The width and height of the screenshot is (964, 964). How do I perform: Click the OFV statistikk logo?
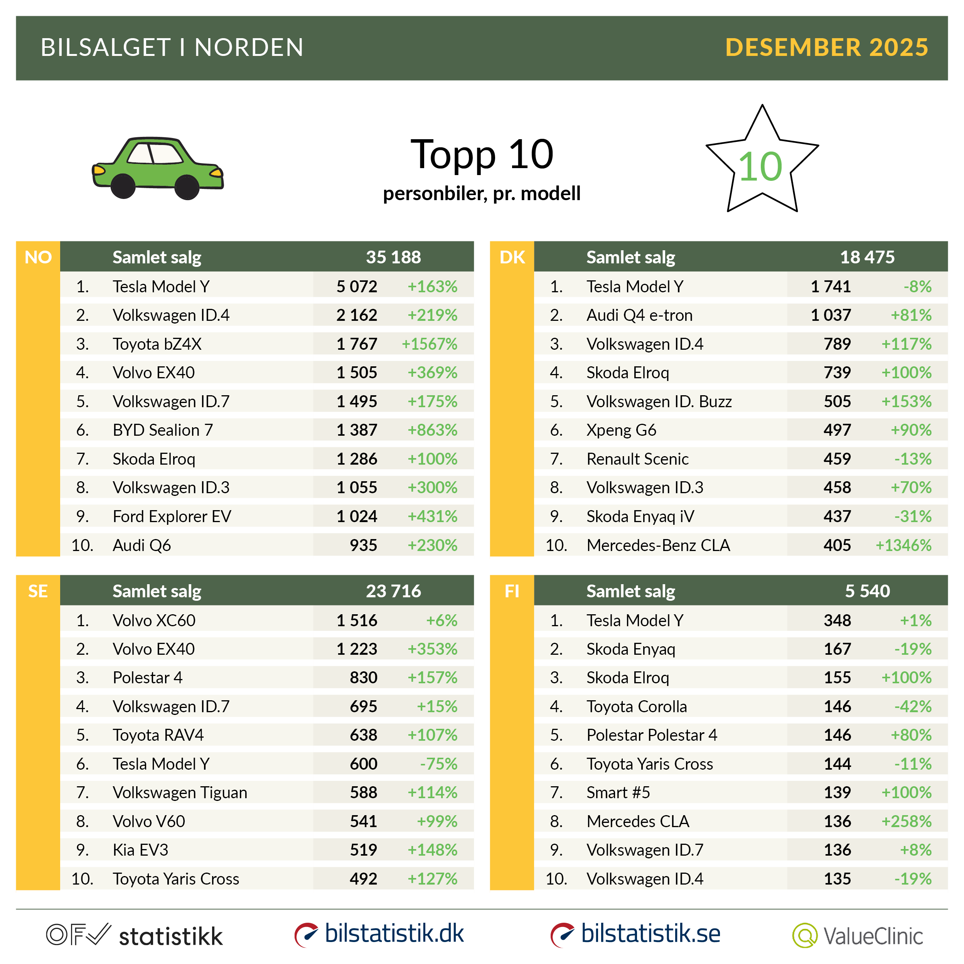click(x=134, y=935)
